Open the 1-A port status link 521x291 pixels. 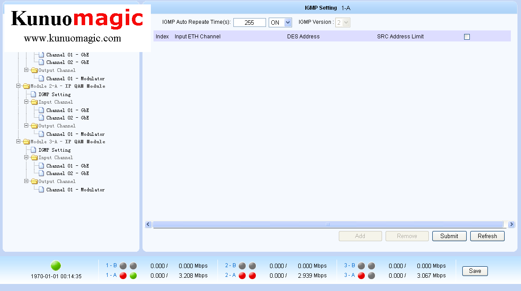click(111, 275)
